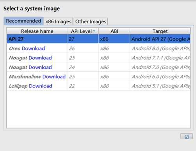Screen dimensions: 196x151
Task: Select Lollipop release name text
Action: click(x=18, y=86)
